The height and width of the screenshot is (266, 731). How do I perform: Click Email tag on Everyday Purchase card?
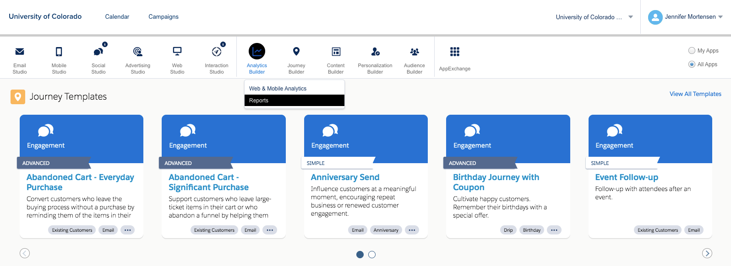108,230
